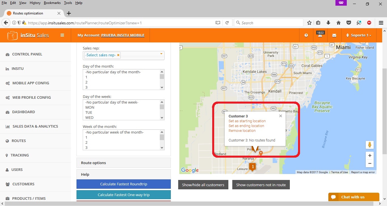Select MON in Day of the week list
This screenshot has width=387, height=206.
pyautogui.click(x=90, y=108)
